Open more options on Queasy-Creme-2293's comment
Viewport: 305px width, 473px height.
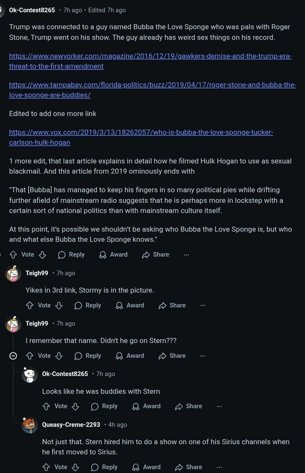pos(219,467)
